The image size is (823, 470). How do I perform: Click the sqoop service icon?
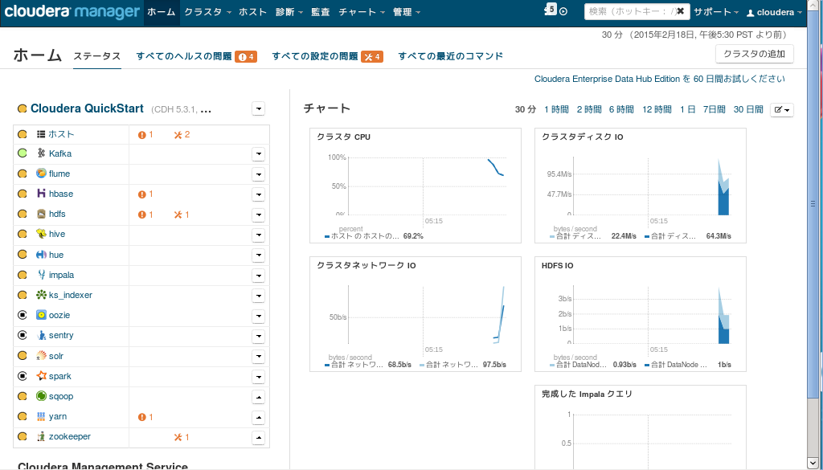pyautogui.click(x=42, y=396)
